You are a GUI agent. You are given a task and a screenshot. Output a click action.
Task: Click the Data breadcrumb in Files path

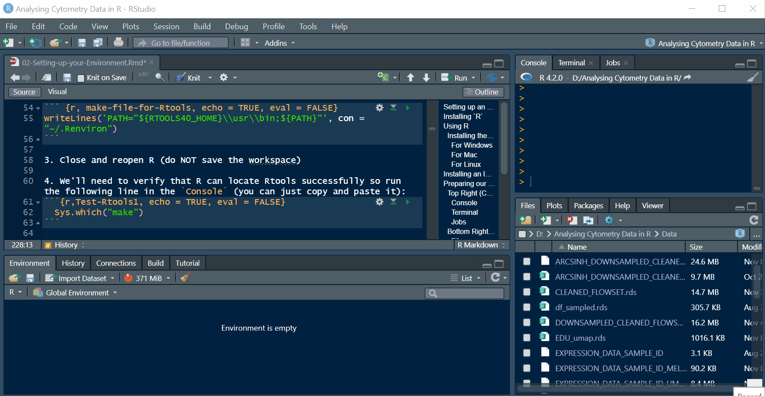pyautogui.click(x=669, y=234)
